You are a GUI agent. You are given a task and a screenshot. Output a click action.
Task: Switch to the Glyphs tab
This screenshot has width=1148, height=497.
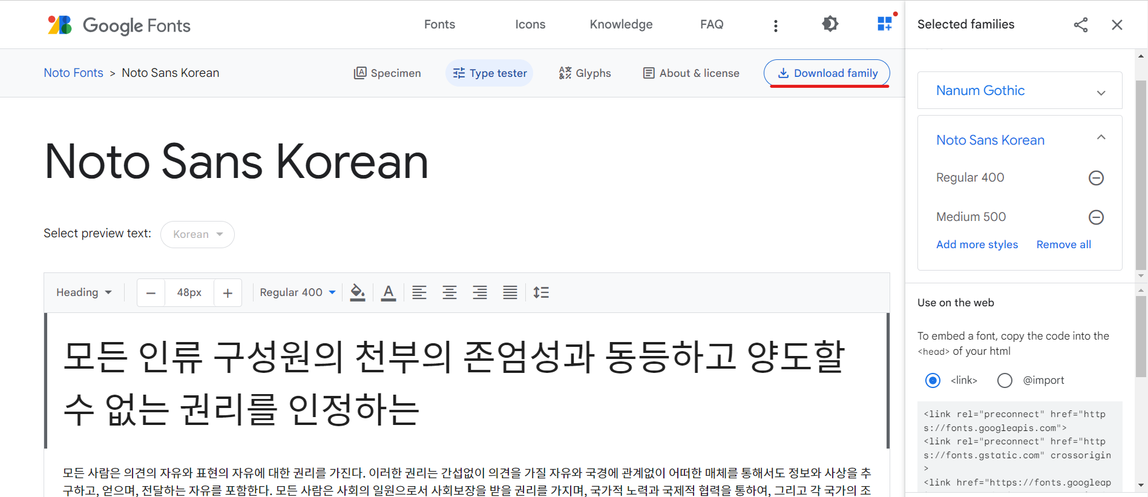[585, 73]
